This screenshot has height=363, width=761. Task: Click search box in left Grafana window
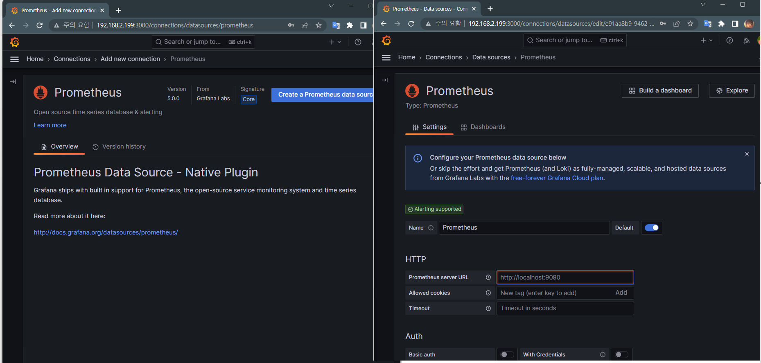tap(203, 42)
